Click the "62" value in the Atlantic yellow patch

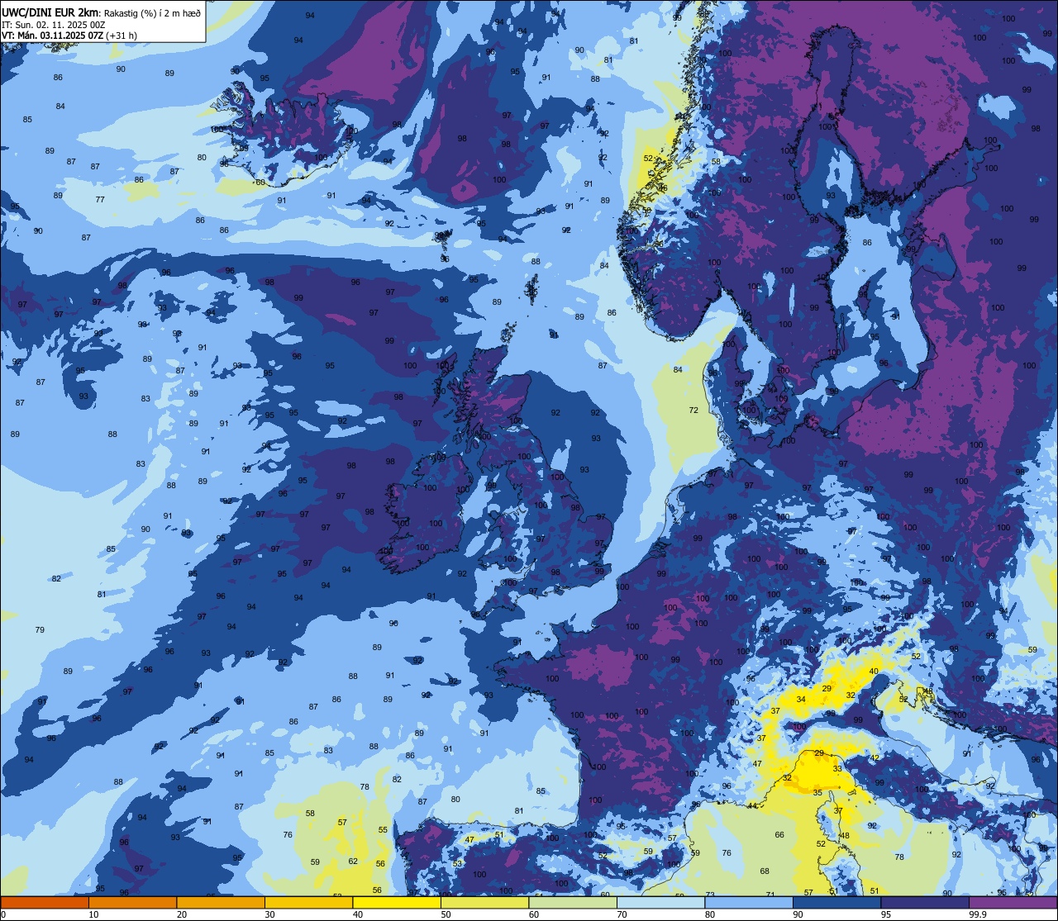[x=353, y=861]
